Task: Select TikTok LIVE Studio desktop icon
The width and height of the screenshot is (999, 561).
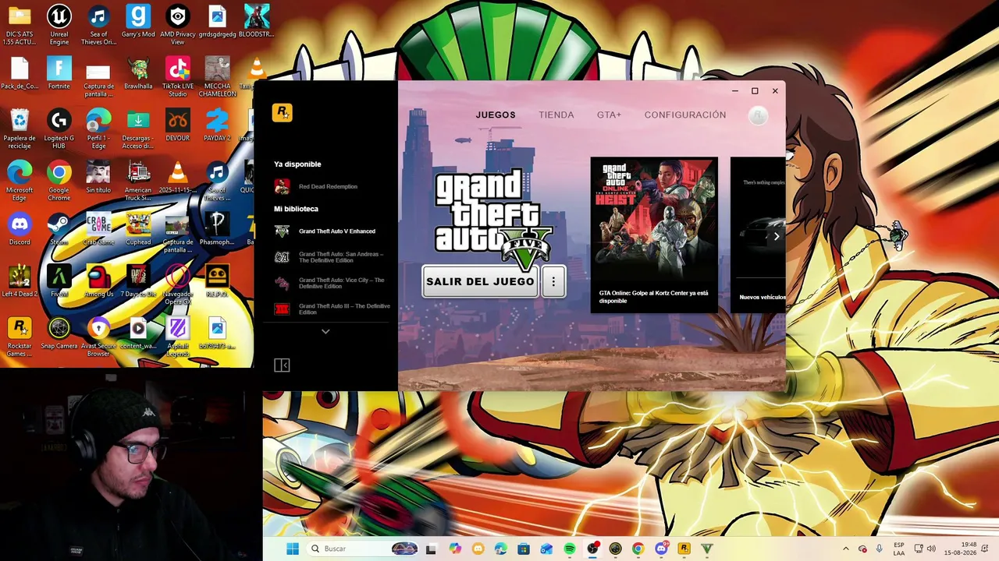Action: point(178,76)
